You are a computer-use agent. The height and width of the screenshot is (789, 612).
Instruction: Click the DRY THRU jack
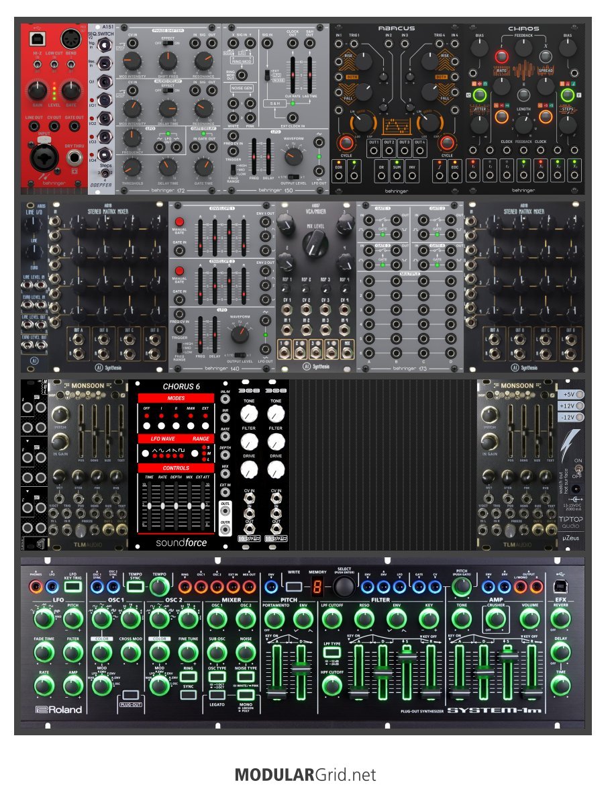74,158
